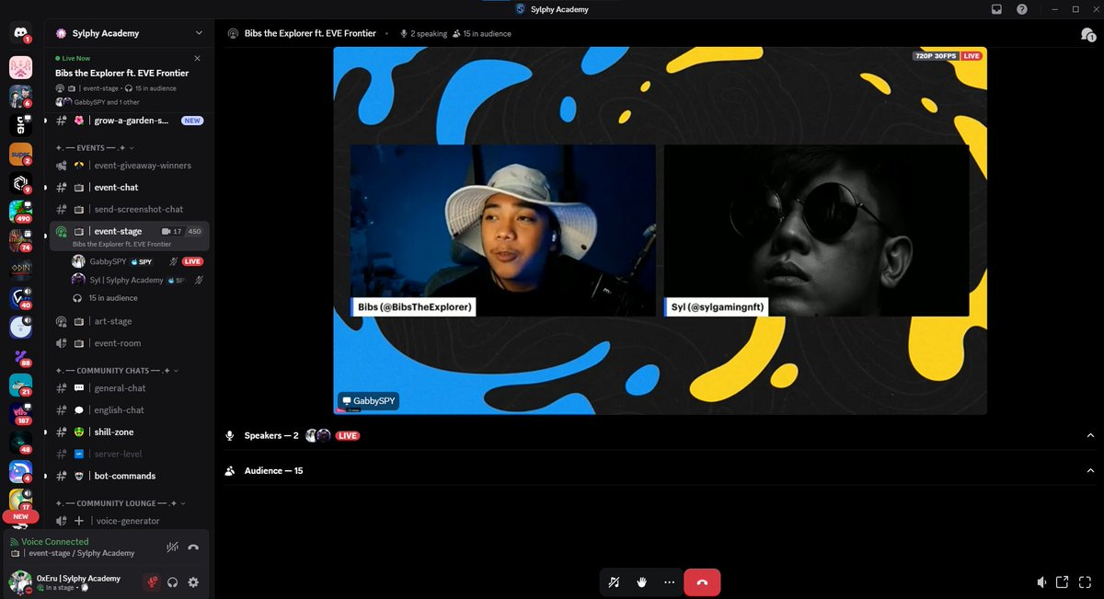Open the server icon with 187 badge
1104x599 pixels.
[x=20, y=414]
